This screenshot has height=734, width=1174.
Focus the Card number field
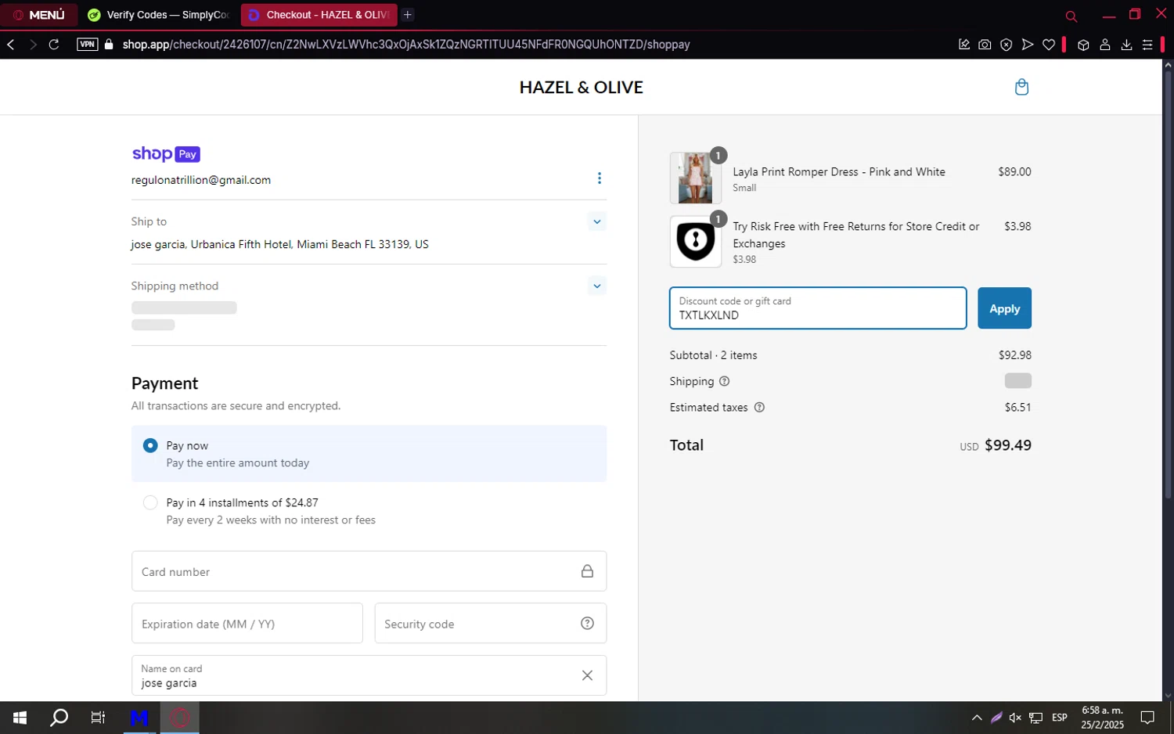369,571
